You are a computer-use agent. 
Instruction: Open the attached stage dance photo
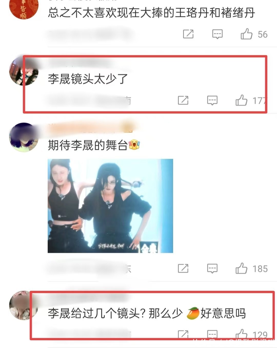tap(110, 206)
